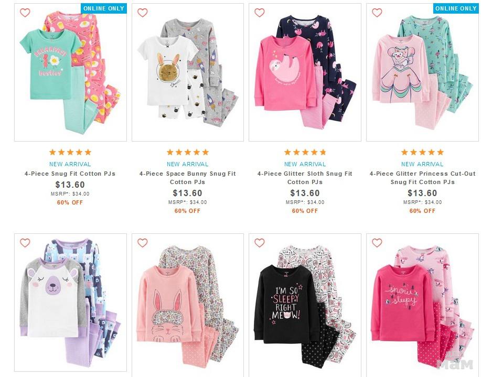
Task: Click heart icon on Snow Sleepy PJs
Action: tap(377, 243)
